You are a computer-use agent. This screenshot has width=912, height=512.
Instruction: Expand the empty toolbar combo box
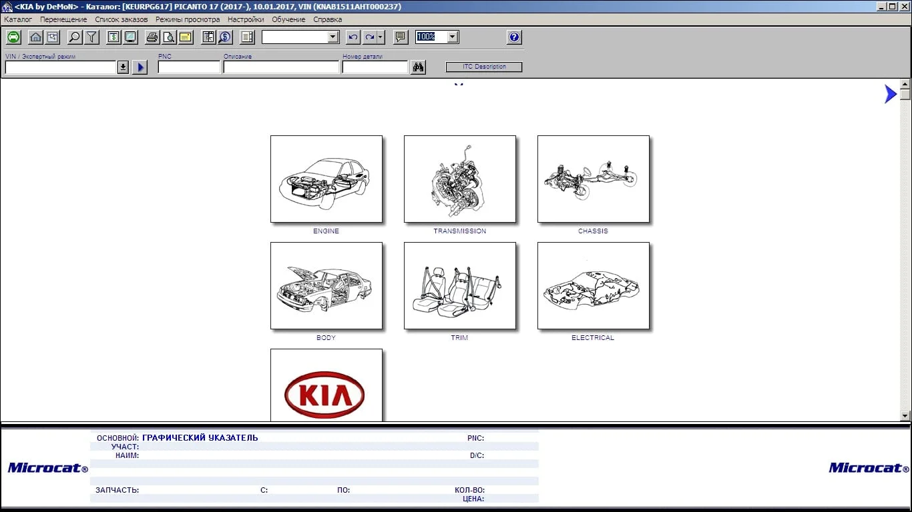click(333, 37)
